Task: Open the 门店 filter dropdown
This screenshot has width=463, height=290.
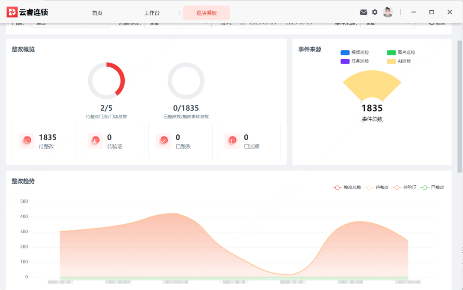Action: (x=70, y=23)
